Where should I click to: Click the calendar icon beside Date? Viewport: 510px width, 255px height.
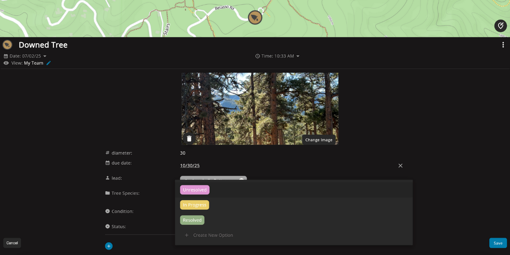(x=6, y=56)
